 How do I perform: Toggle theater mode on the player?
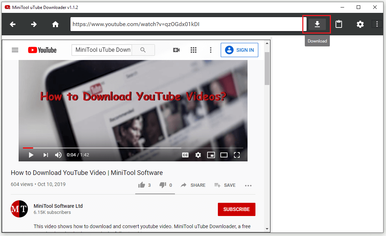[224, 155]
